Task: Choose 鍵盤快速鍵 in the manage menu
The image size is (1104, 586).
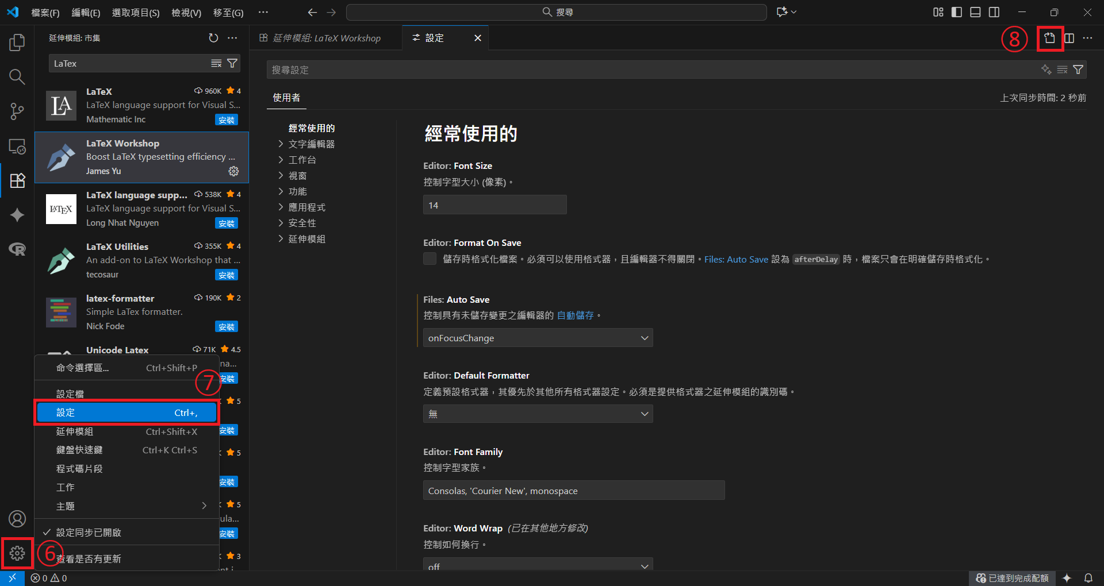Action: (x=126, y=450)
